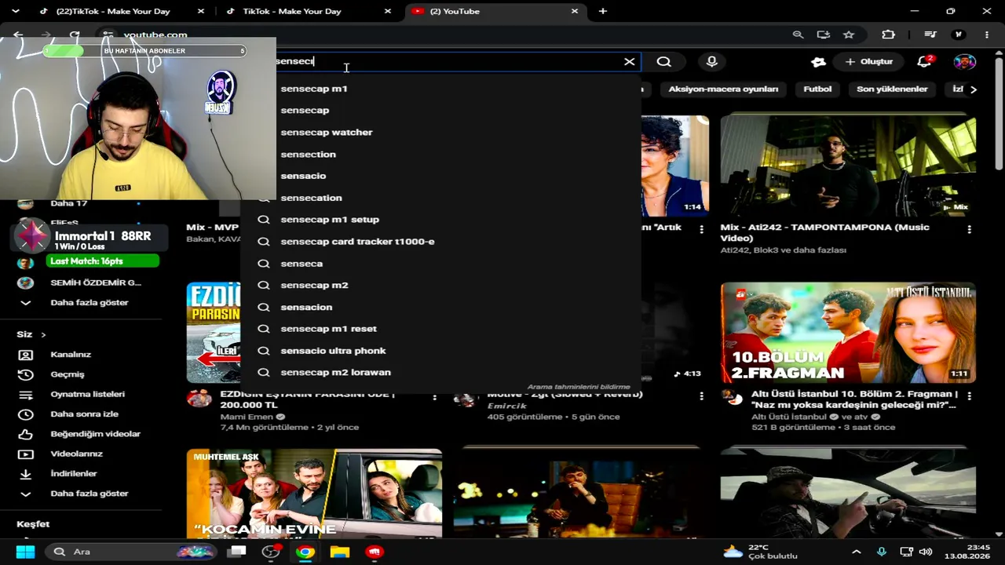Open the Chrome profile button
1005x565 pixels.
tap(958, 35)
